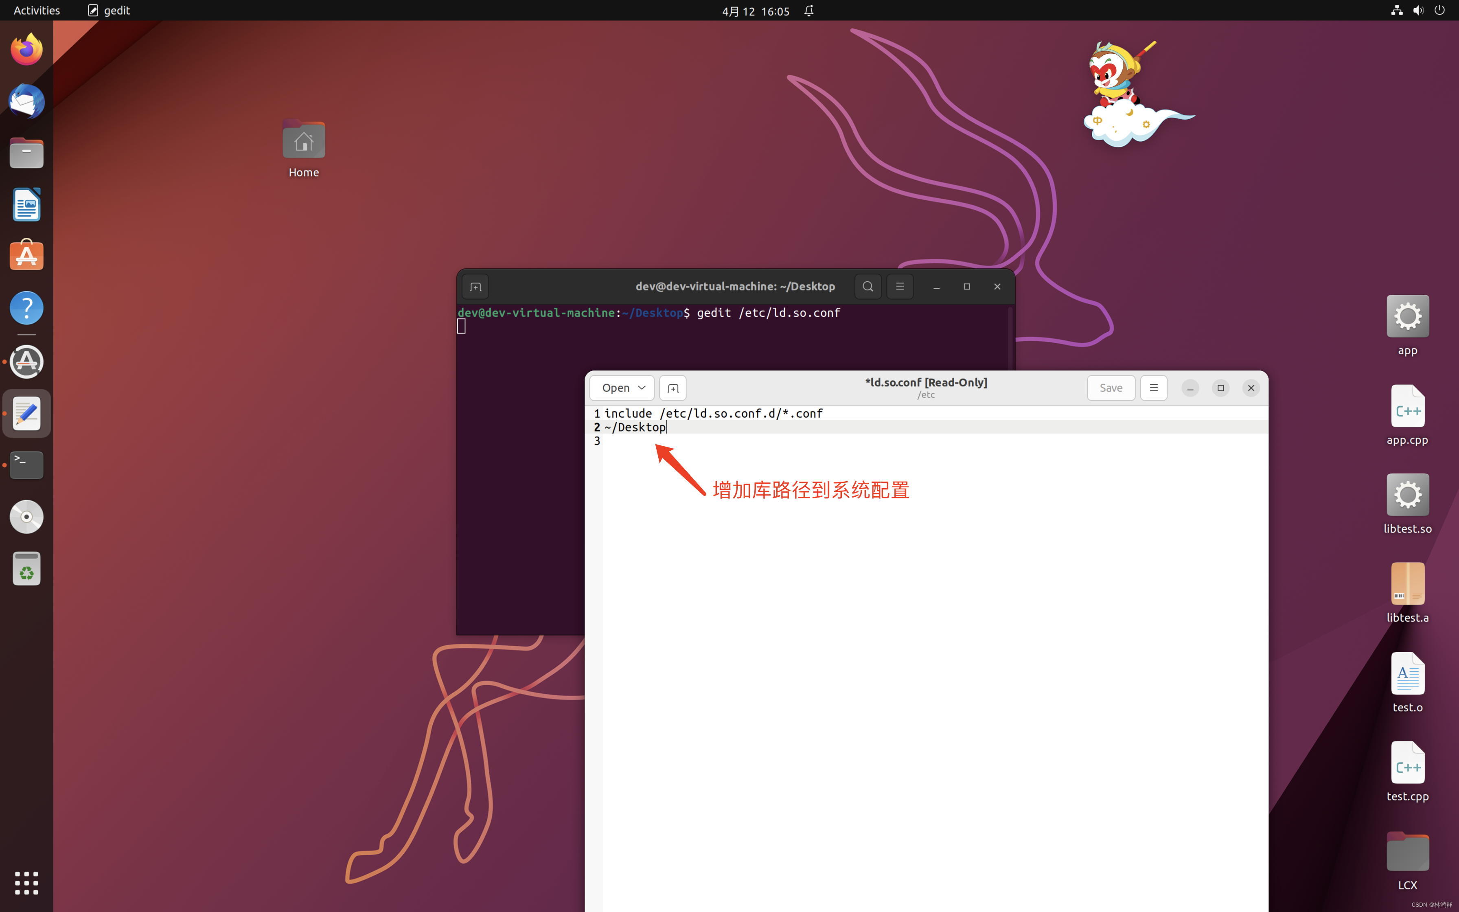Open Activities overview

(x=37, y=10)
